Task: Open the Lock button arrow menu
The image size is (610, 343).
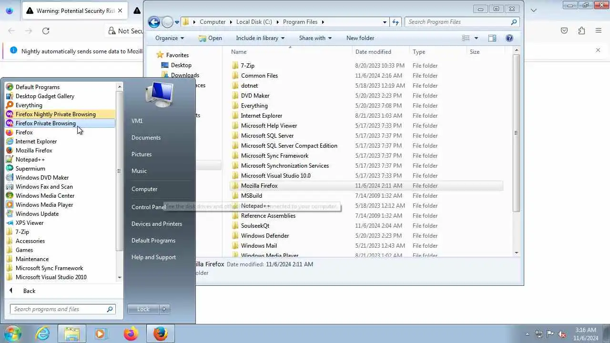Action: 164,309
